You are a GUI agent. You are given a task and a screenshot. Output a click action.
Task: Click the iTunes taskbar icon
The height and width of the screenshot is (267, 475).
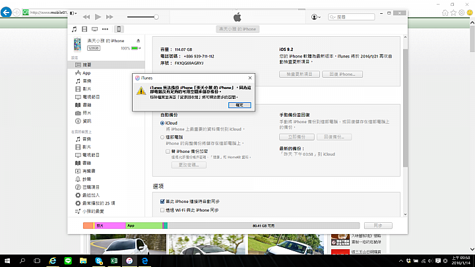click(x=129, y=260)
